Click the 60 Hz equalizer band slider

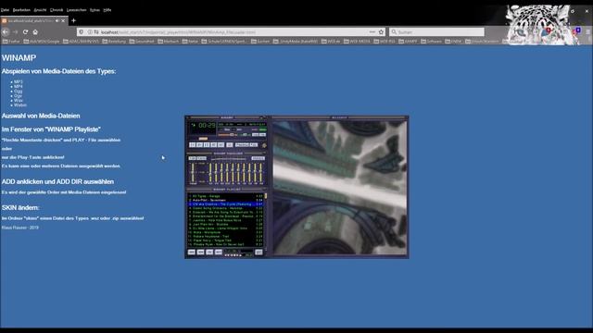point(210,172)
